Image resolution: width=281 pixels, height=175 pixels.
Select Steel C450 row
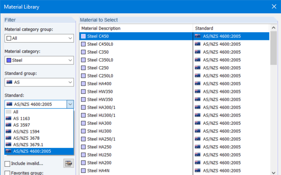pos(174,36)
